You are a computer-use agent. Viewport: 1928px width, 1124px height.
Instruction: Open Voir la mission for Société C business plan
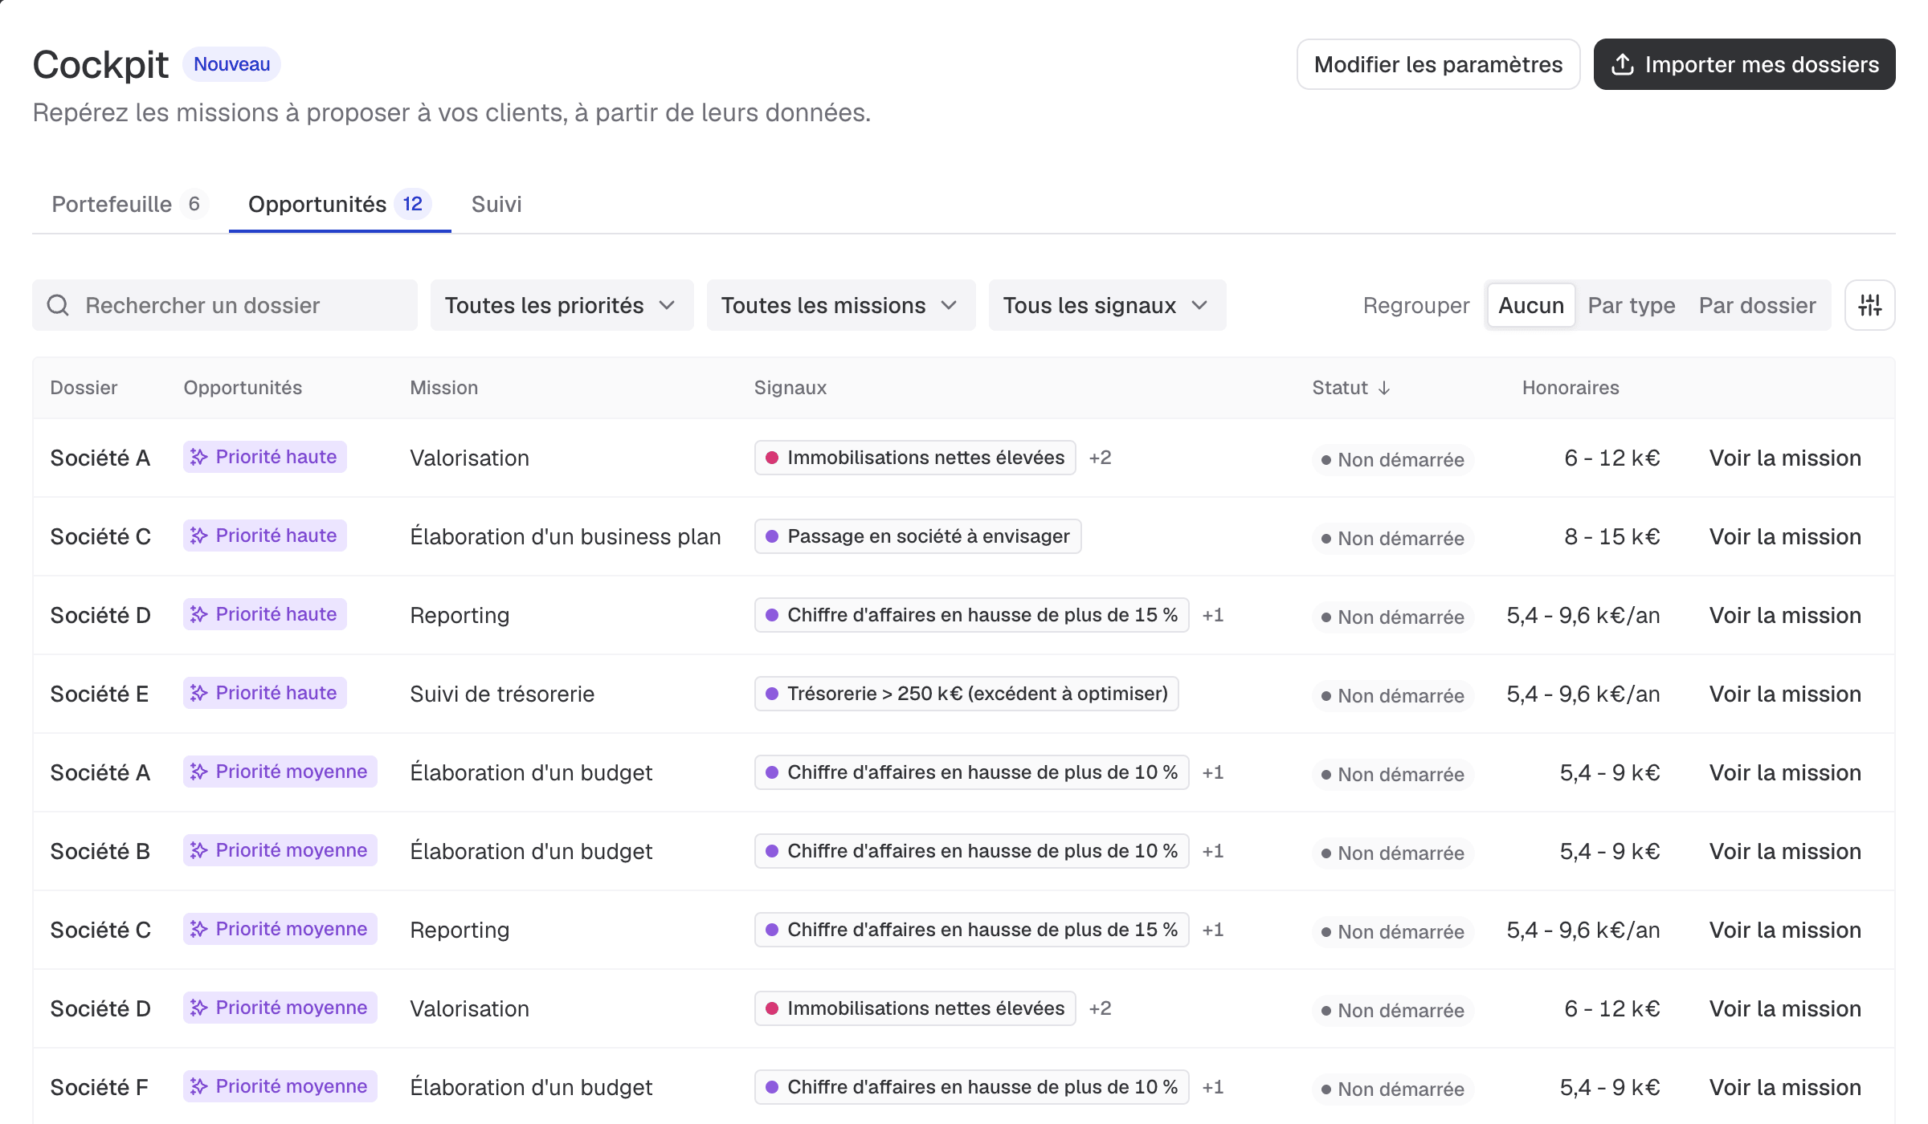click(x=1785, y=536)
